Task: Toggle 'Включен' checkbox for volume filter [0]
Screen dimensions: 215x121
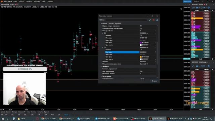Action: (141, 36)
